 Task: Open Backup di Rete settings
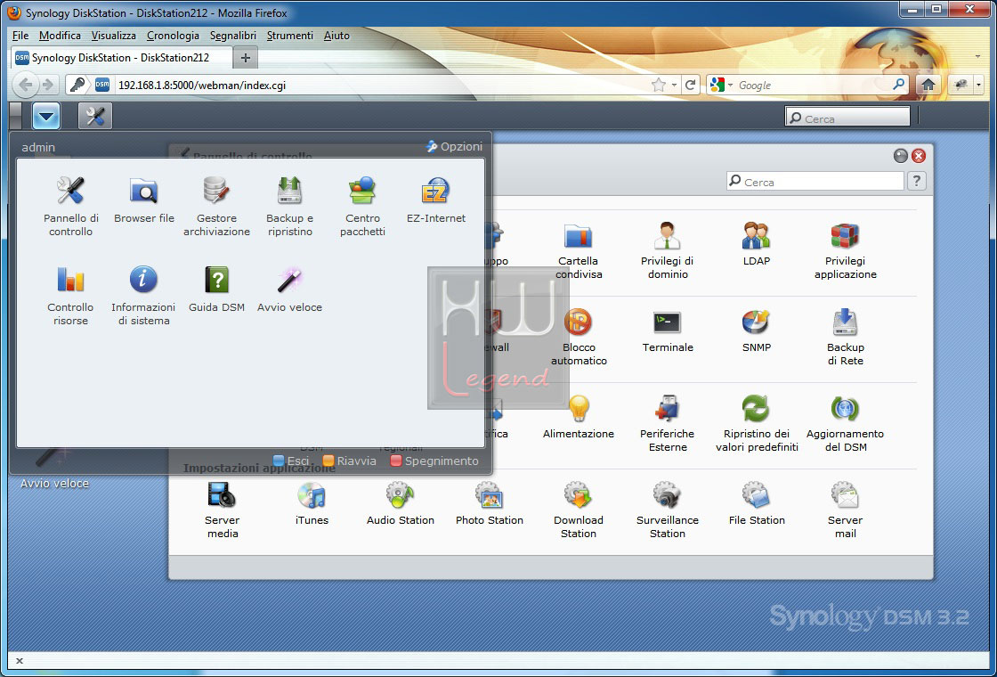point(845,338)
